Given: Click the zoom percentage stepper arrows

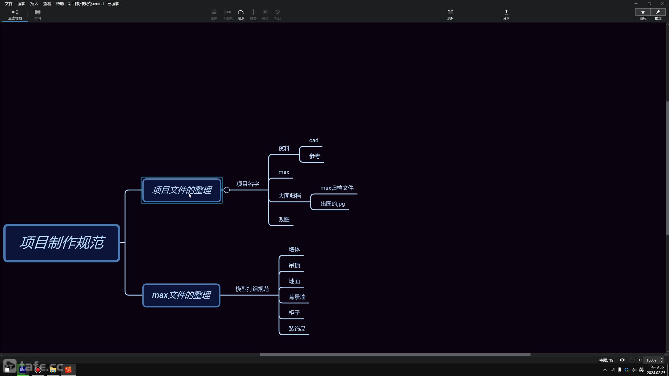Looking at the screenshot, I should (662, 360).
